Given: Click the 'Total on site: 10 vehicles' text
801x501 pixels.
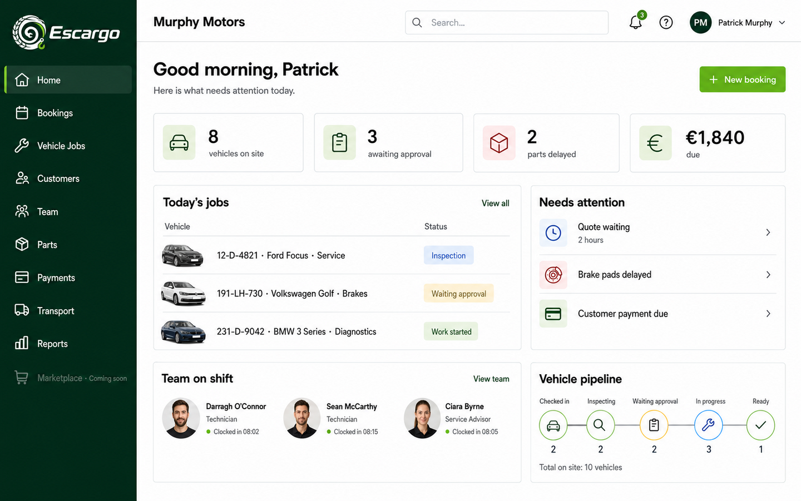Looking at the screenshot, I should 581,467.
